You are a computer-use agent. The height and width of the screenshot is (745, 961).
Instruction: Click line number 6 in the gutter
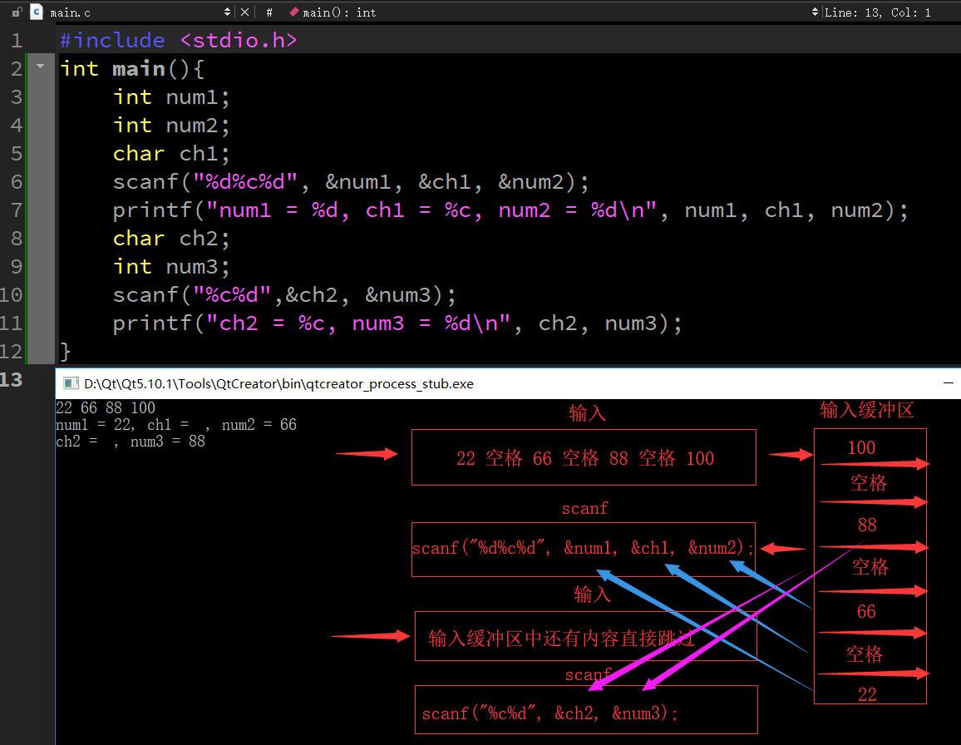coord(17,181)
